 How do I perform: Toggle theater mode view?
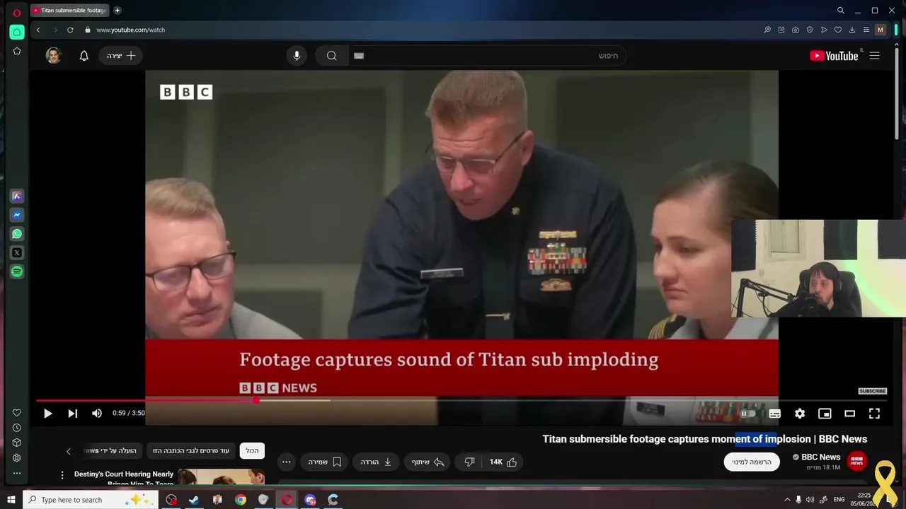tap(849, 414)
